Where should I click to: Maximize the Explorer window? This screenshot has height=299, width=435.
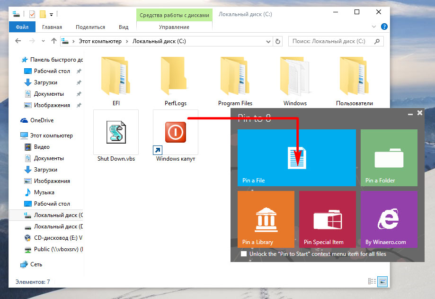click(x=357, y=12)
